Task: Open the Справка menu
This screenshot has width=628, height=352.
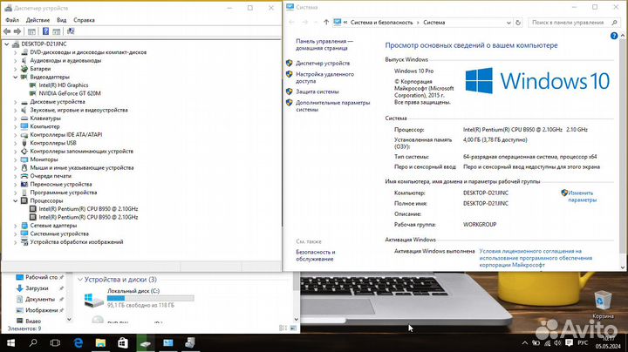Action: (84, 20)
